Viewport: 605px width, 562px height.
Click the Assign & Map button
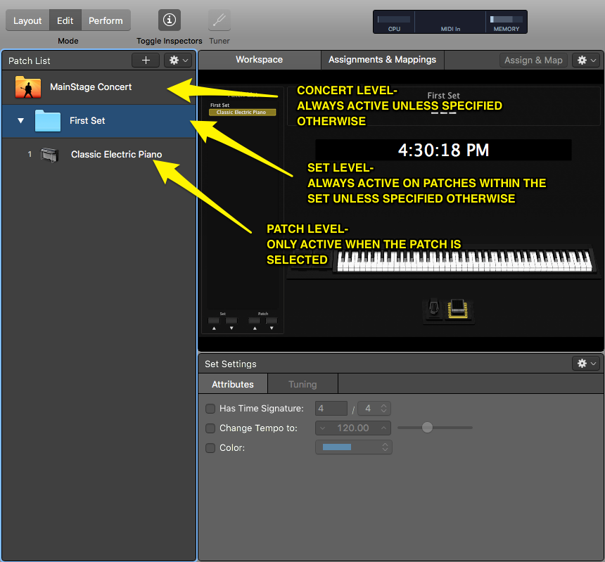pos(533,60)
